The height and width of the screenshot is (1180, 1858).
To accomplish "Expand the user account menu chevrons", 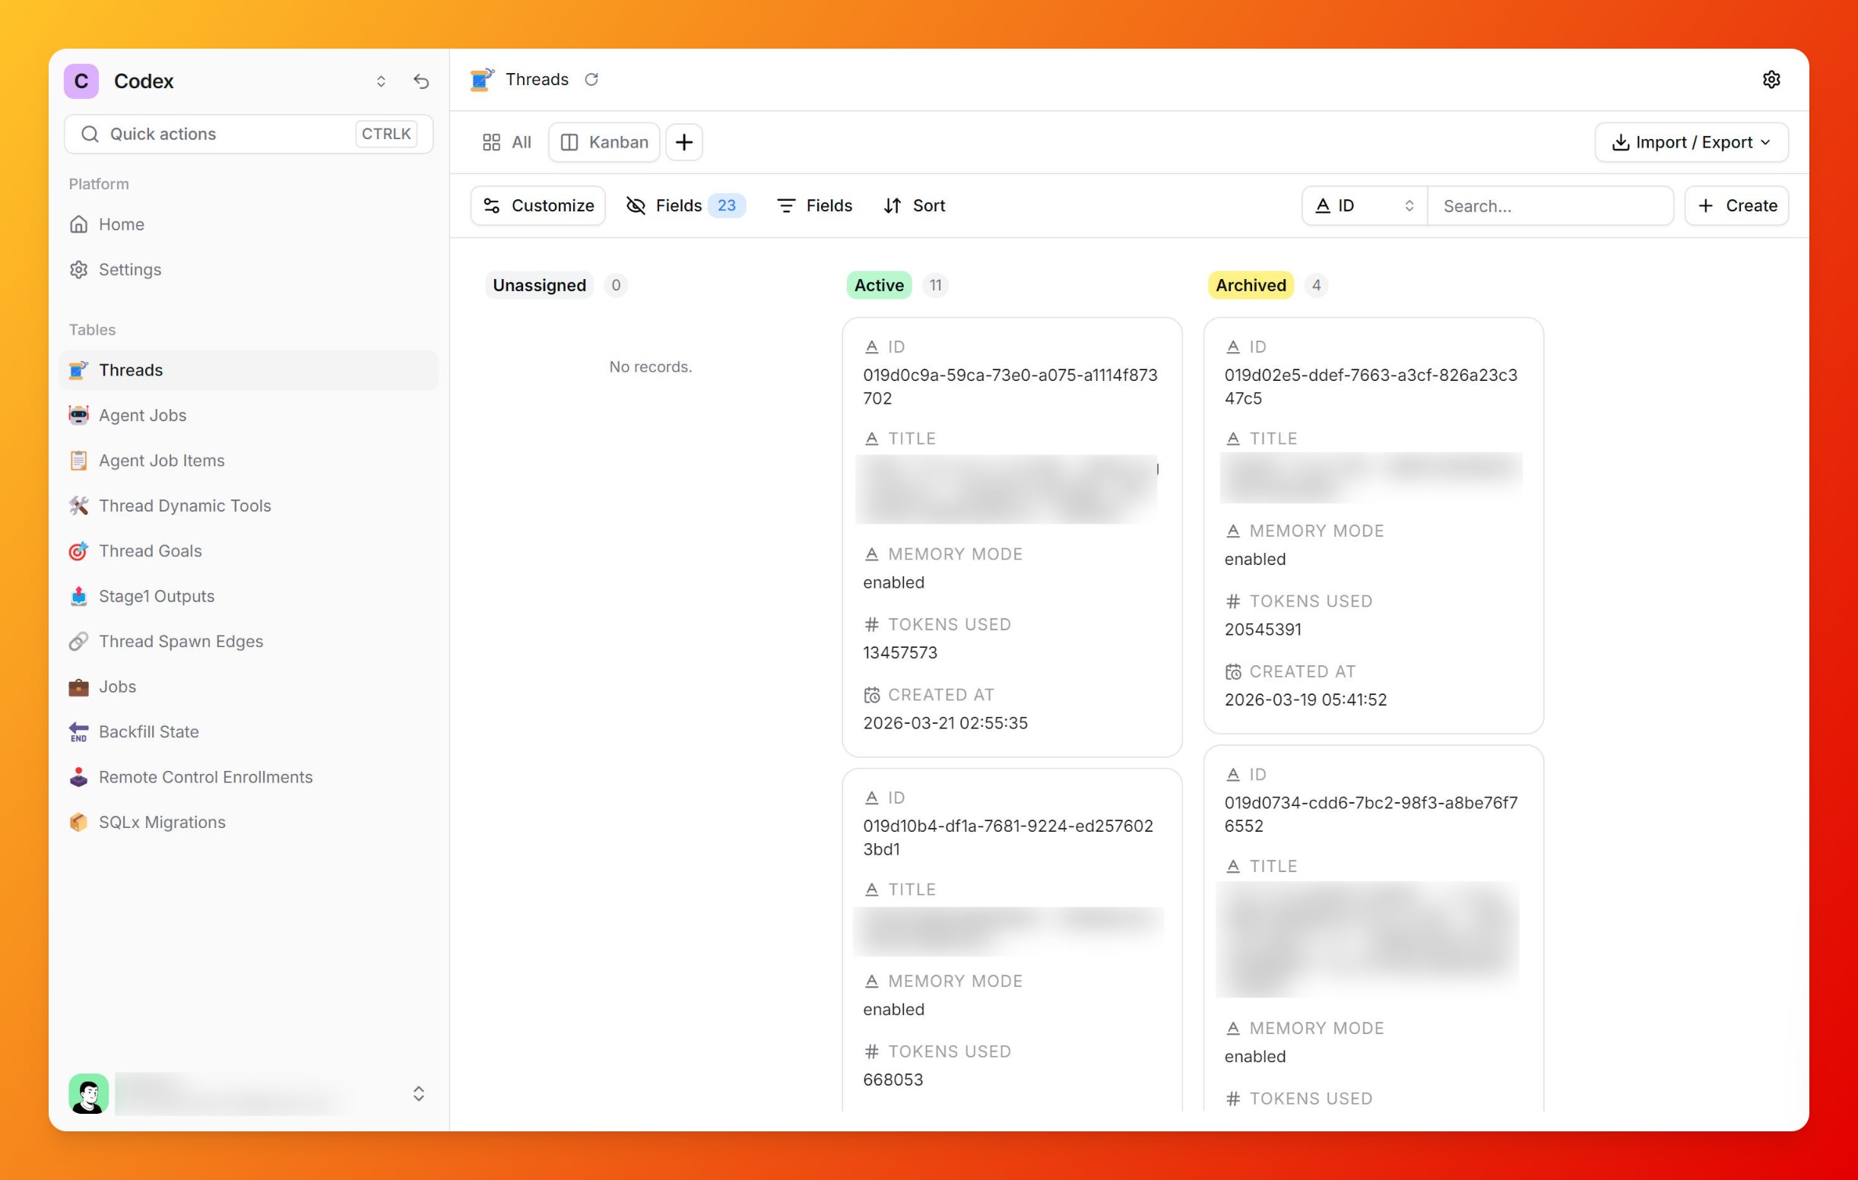I will pyautogui.click(x=418, y=1093).
